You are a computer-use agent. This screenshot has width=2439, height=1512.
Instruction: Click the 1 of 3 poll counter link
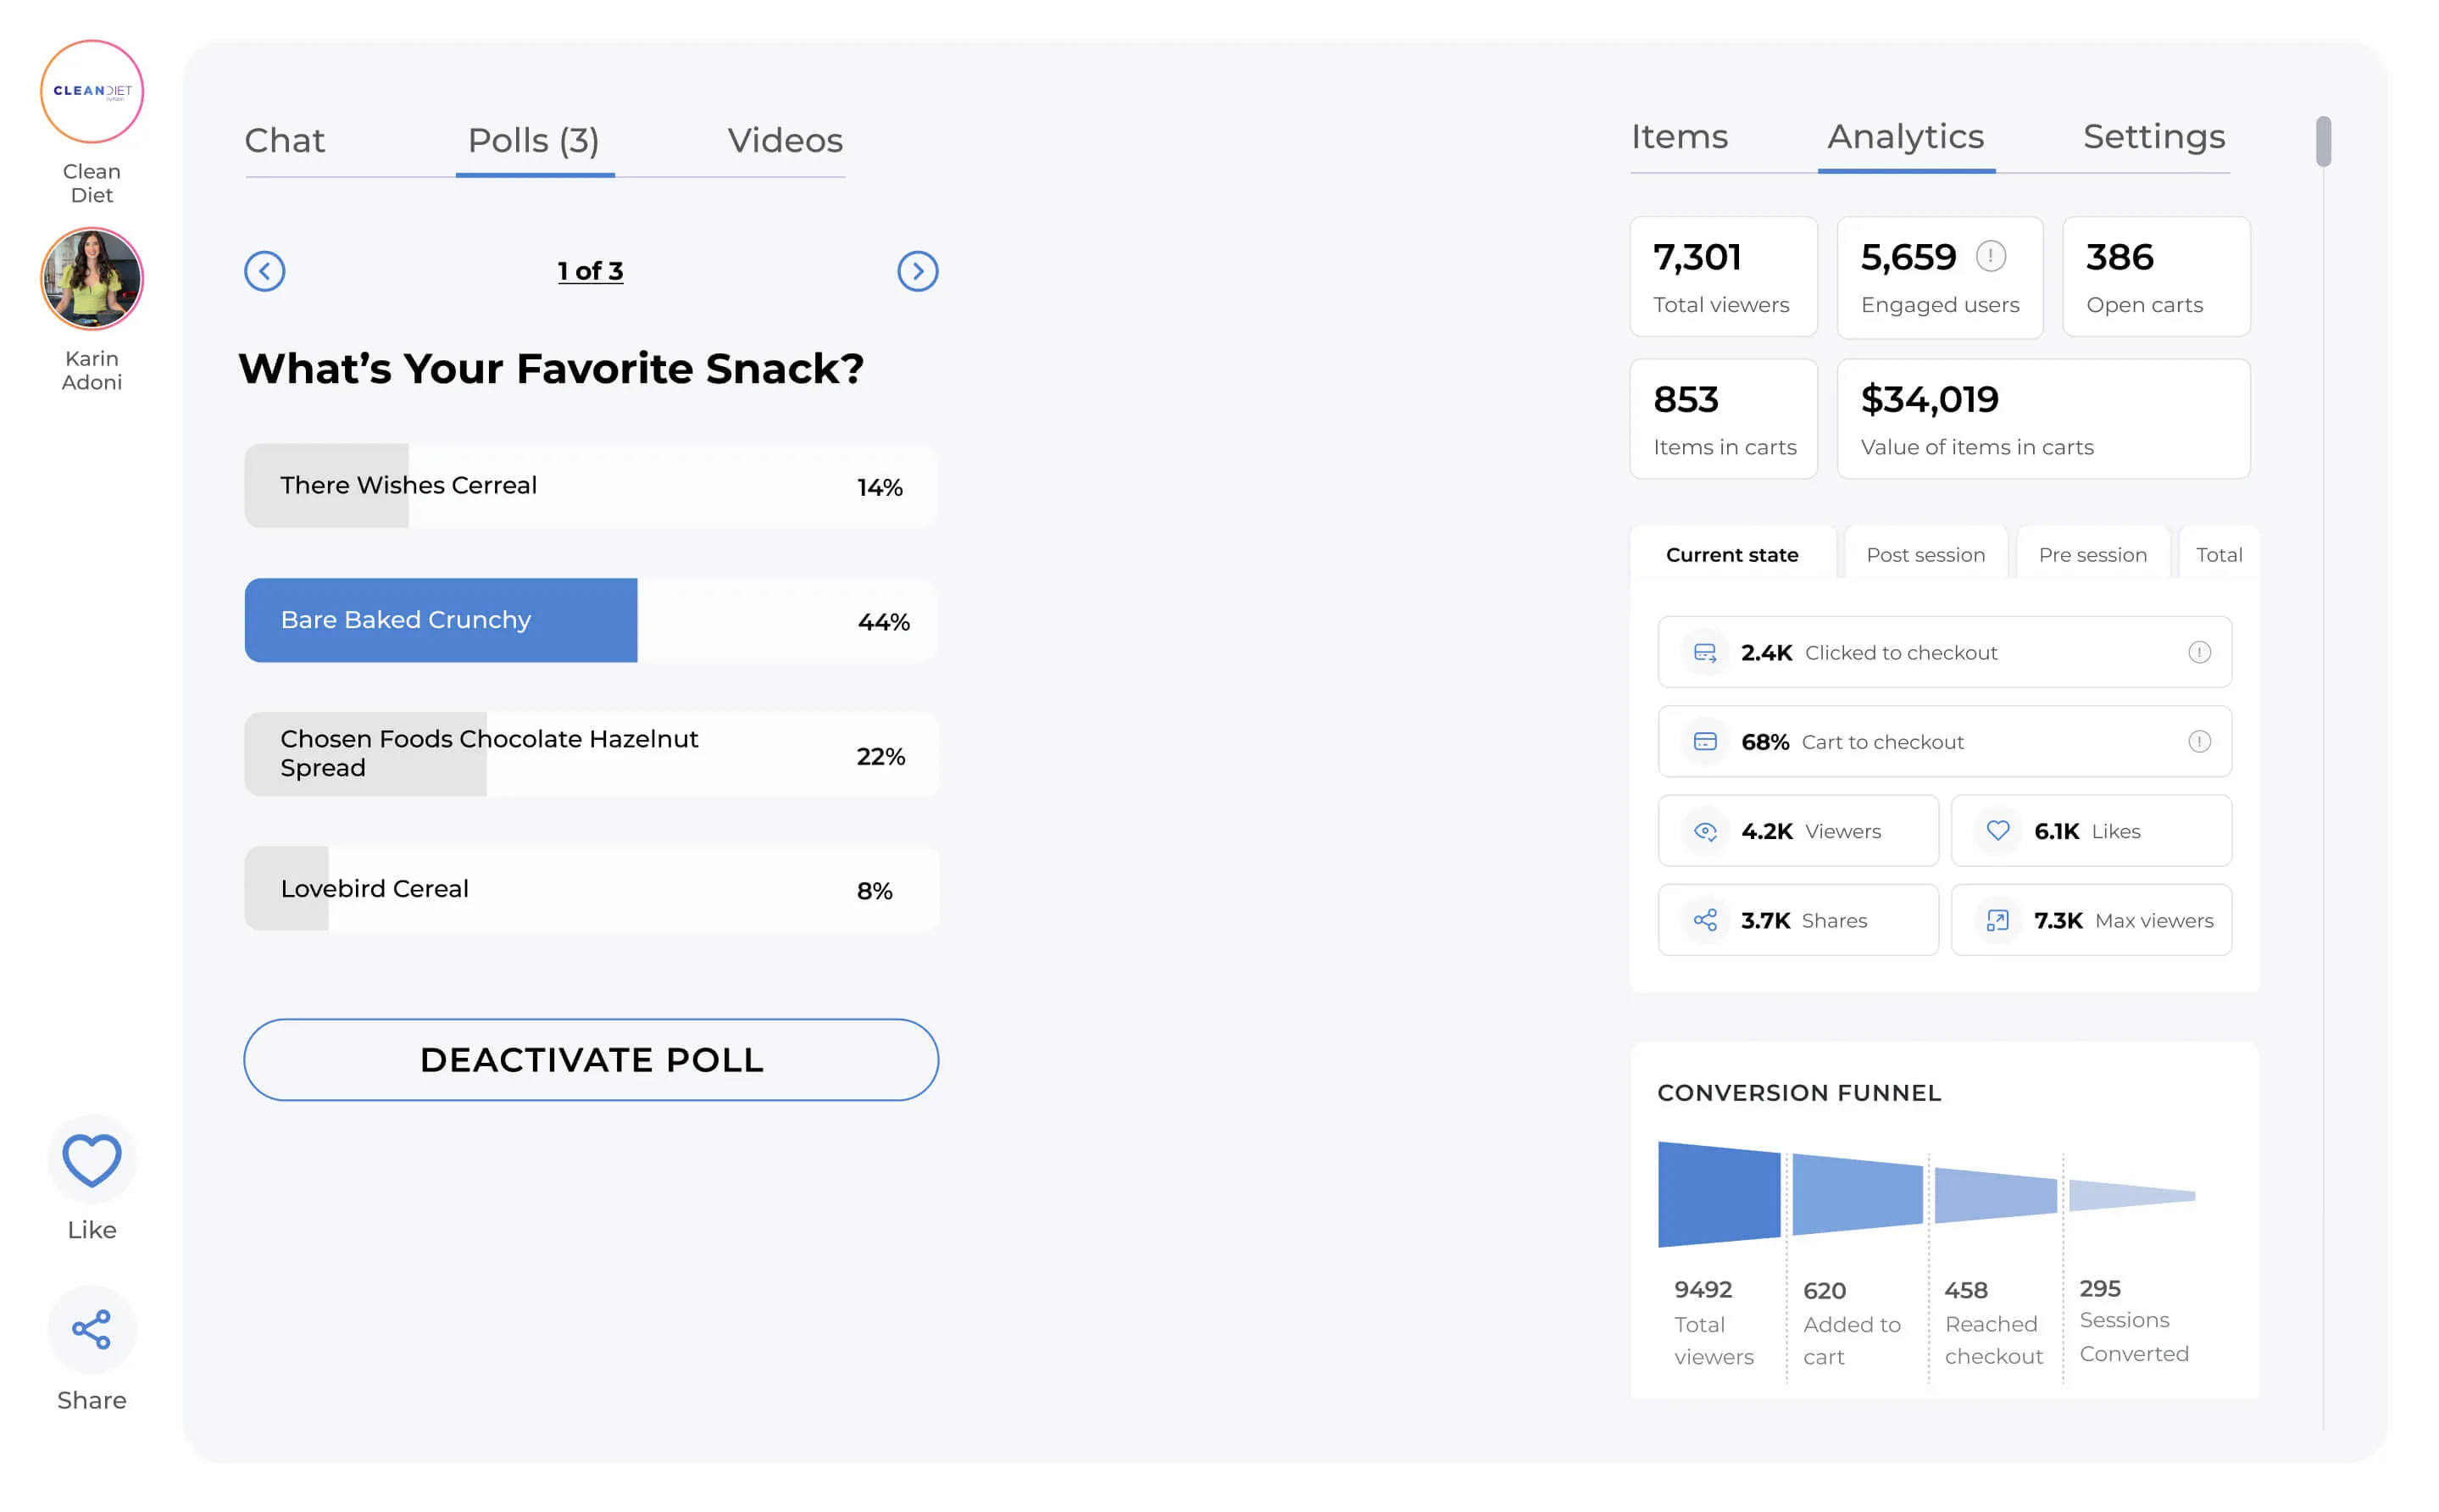(590, 271)
